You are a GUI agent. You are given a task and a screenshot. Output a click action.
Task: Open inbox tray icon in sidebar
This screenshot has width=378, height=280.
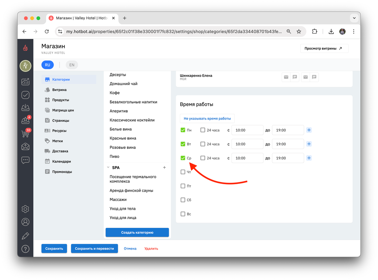(x=25, y=108)
